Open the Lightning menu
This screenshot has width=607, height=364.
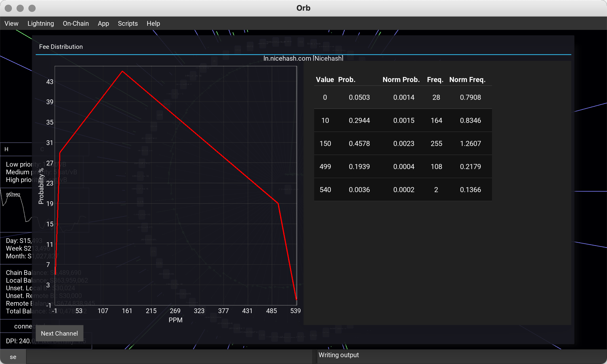pyautogui.click(x=41, y=23)
